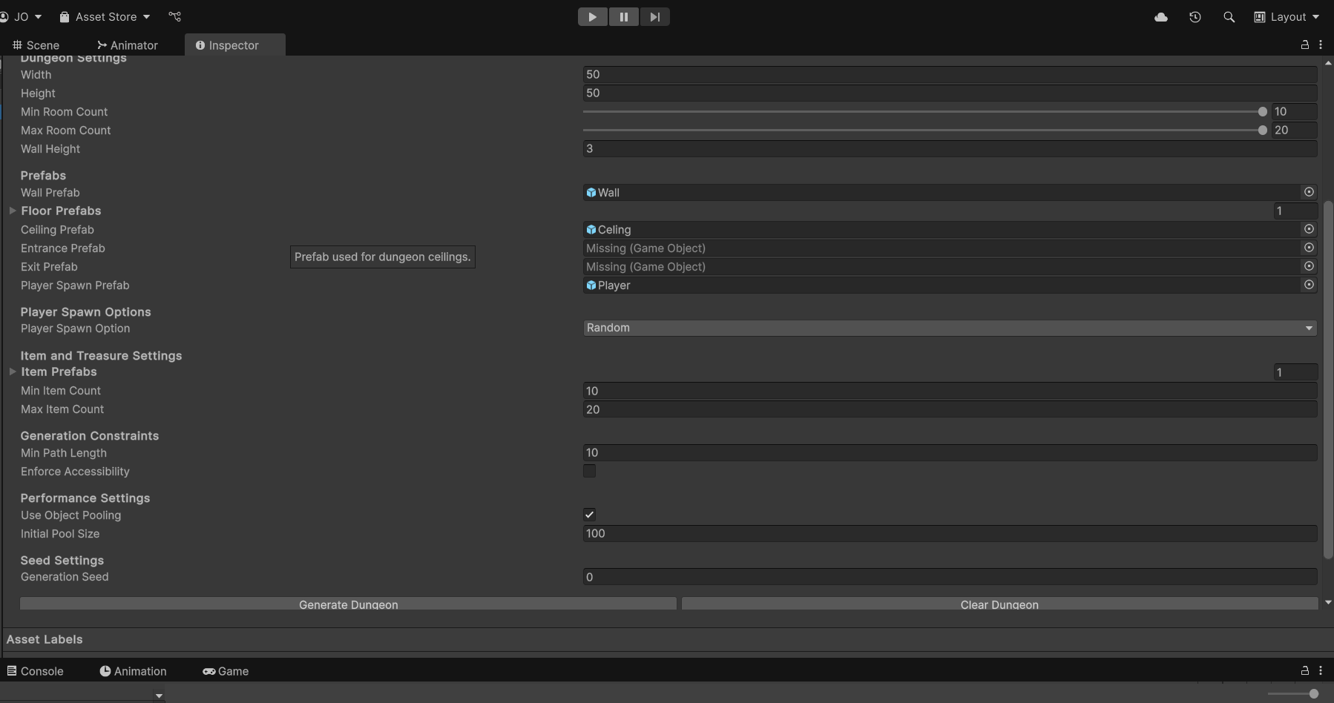Open the Player Spawn Option dropdown

tap(950, 328)
